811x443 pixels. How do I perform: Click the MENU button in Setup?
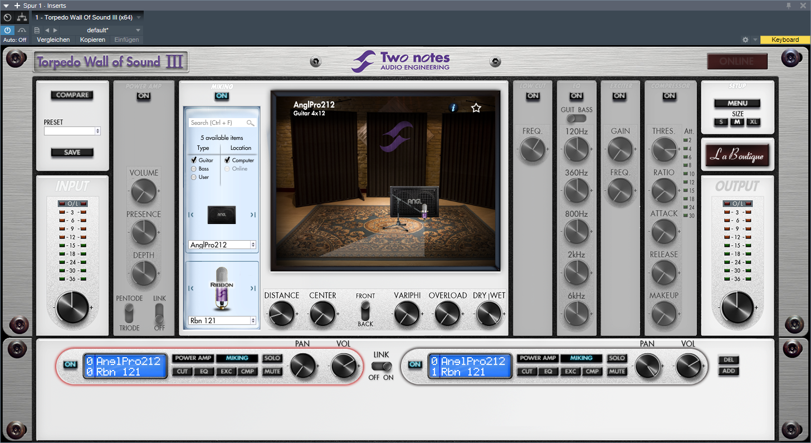tap(737, 103)
